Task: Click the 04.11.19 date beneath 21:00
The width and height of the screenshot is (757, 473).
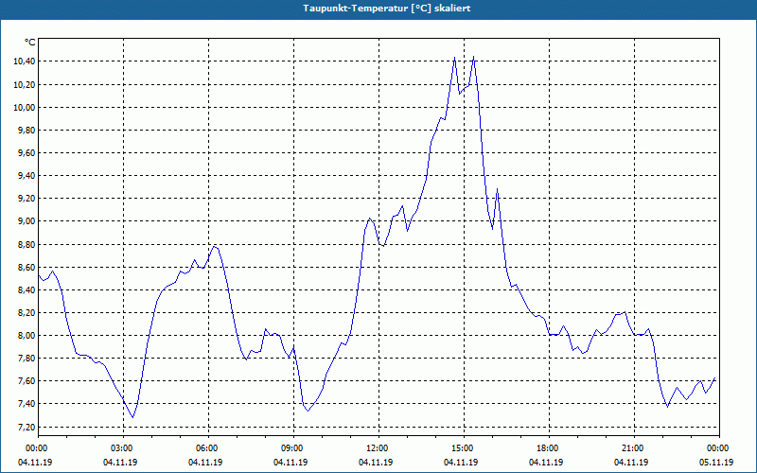Action: tap(631, 463)
